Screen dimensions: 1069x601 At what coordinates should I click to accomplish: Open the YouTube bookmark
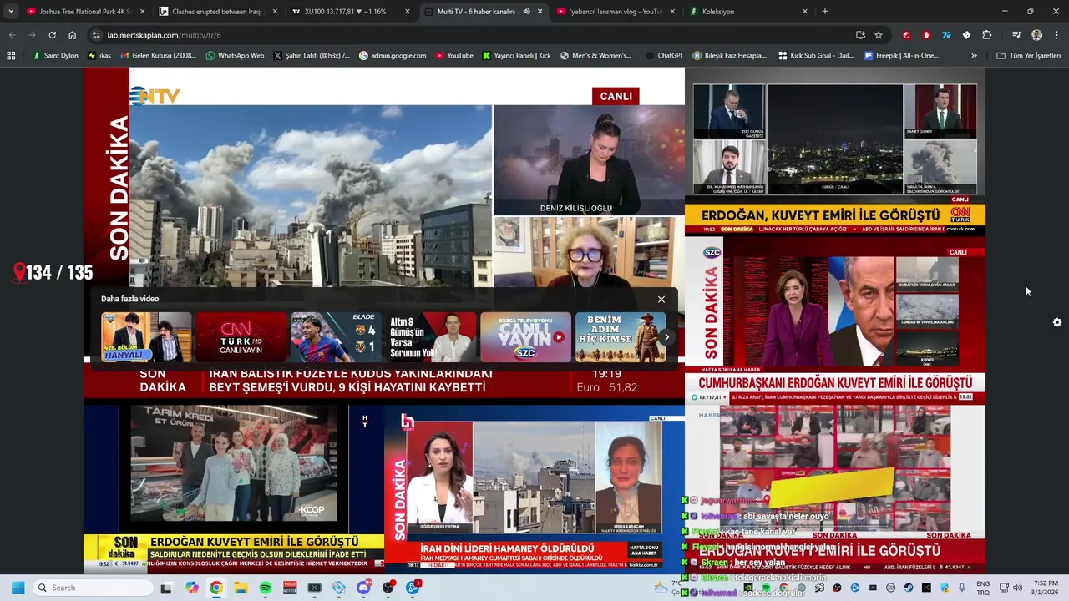pos(453,56)
